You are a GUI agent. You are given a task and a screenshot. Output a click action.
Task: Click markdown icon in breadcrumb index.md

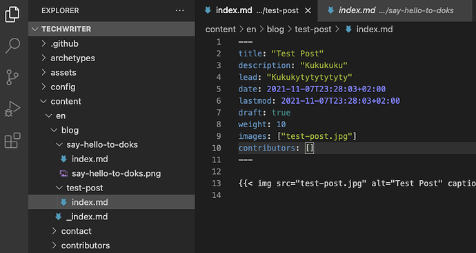(x=349, y=30)
